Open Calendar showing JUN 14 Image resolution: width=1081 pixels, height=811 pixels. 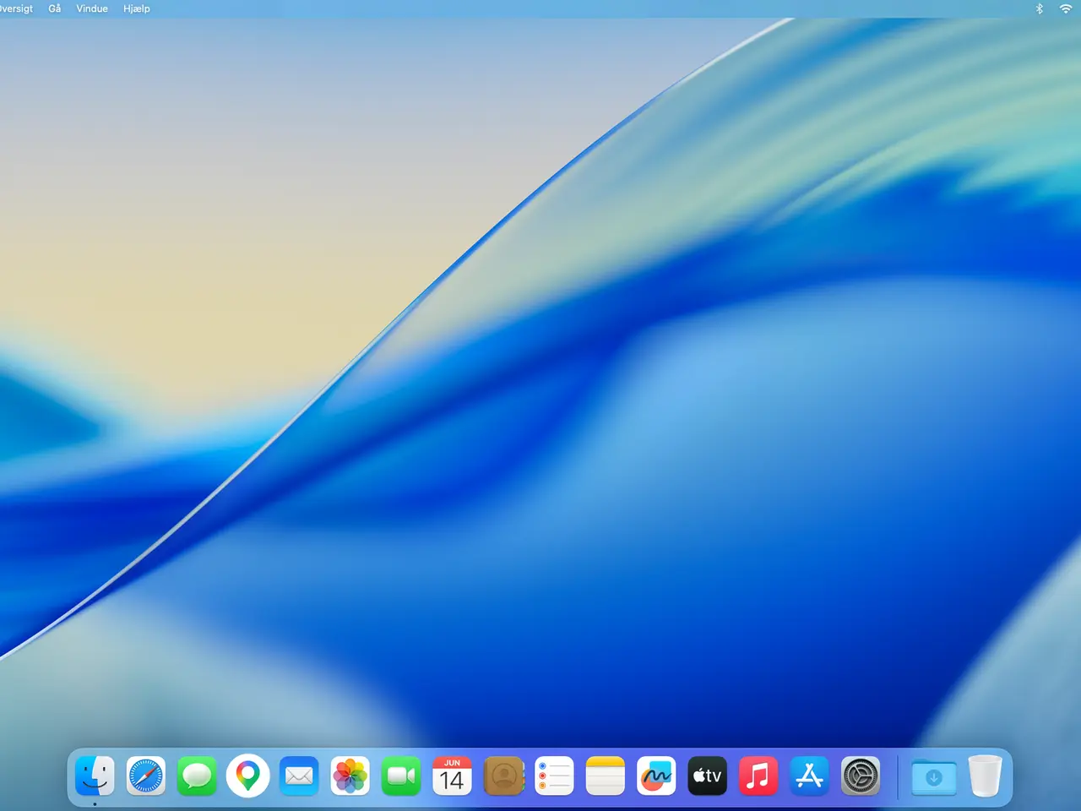[x=452, y=776]
